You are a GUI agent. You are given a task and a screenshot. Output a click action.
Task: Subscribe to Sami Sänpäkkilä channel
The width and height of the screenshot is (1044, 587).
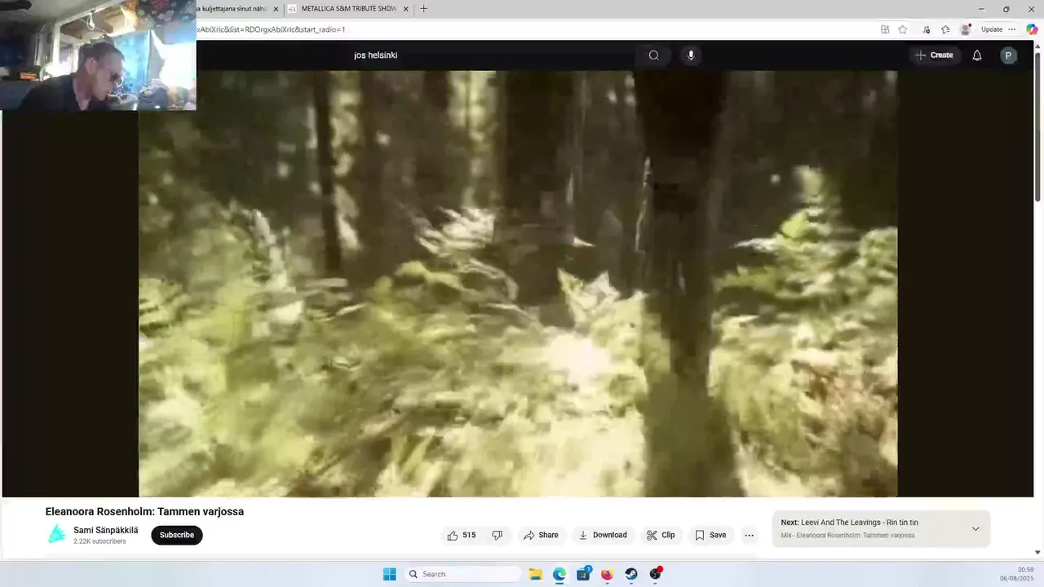point(176,536)
